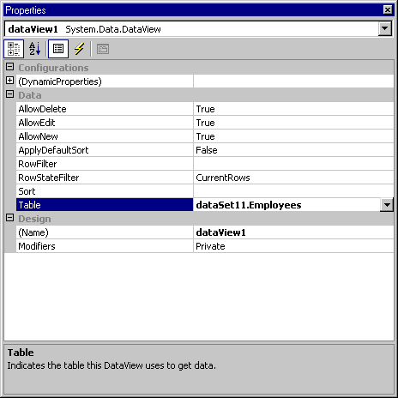Select the AllowDelete property row

click(x=205, y=109)
